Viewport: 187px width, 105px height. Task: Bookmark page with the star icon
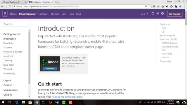[x=150, y=6]
